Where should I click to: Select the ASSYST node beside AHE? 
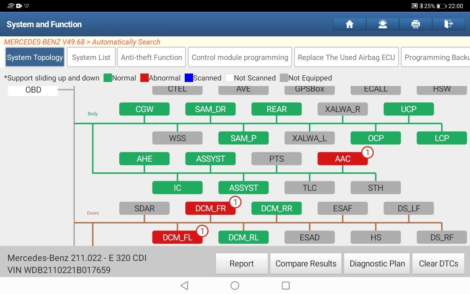click(x=210, y=159)
